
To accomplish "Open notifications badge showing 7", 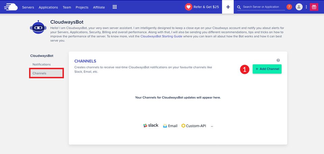I will (x=289, y=7).
